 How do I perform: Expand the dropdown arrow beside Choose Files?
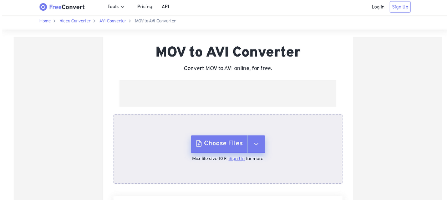[x=256, y=144]
